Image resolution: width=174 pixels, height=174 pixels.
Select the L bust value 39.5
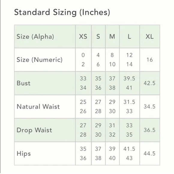pyautogui.click(x=129, y=79)
